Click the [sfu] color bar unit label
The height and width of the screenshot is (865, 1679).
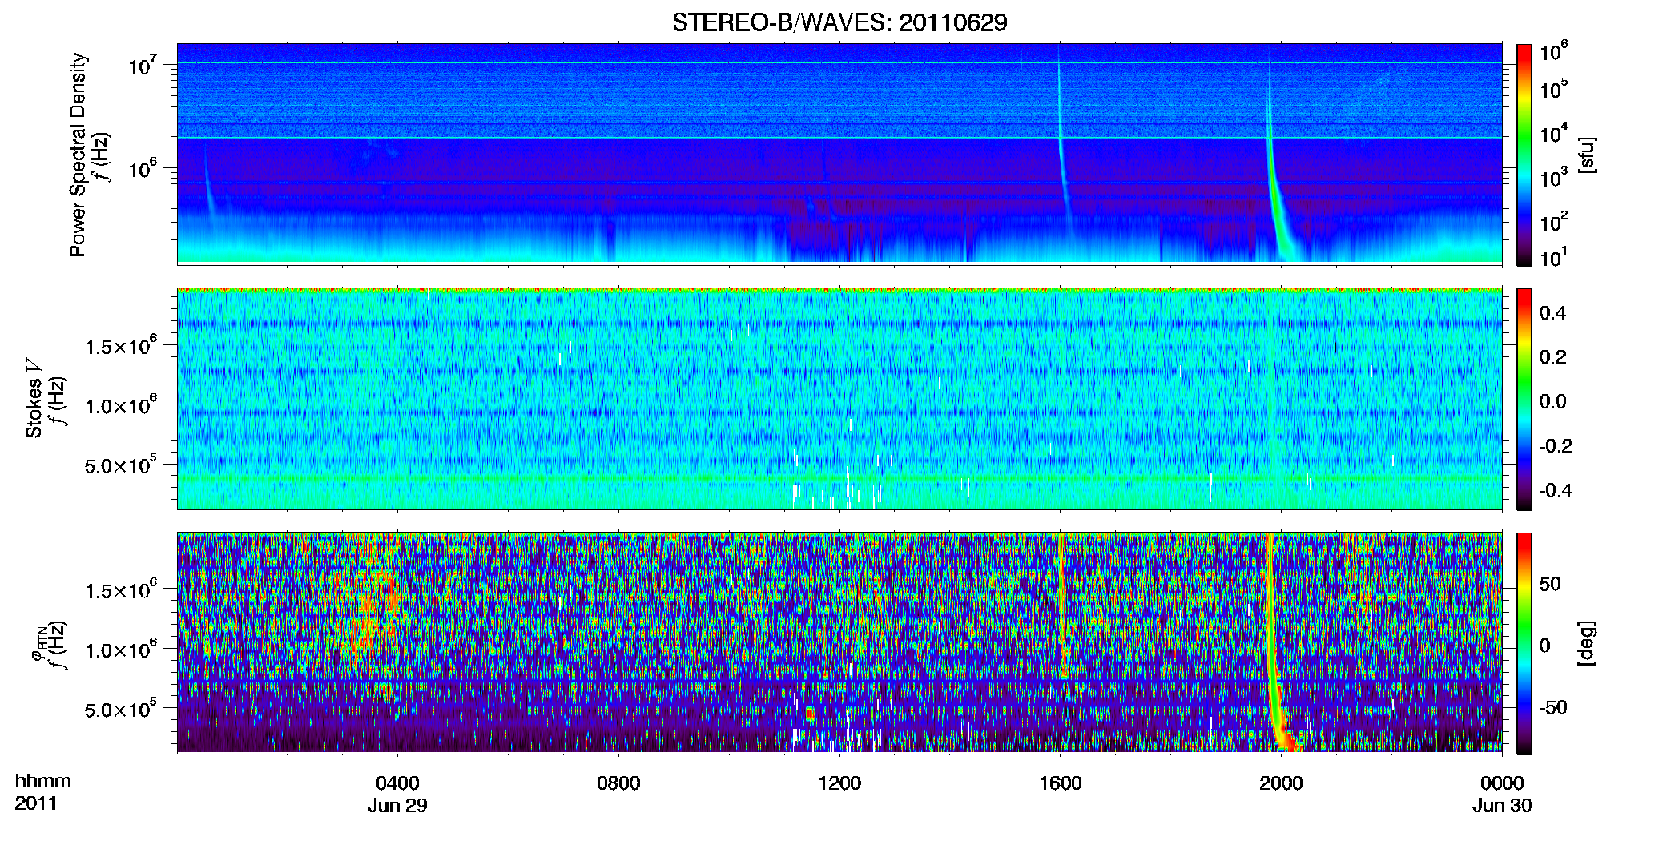pos(1587,155)
